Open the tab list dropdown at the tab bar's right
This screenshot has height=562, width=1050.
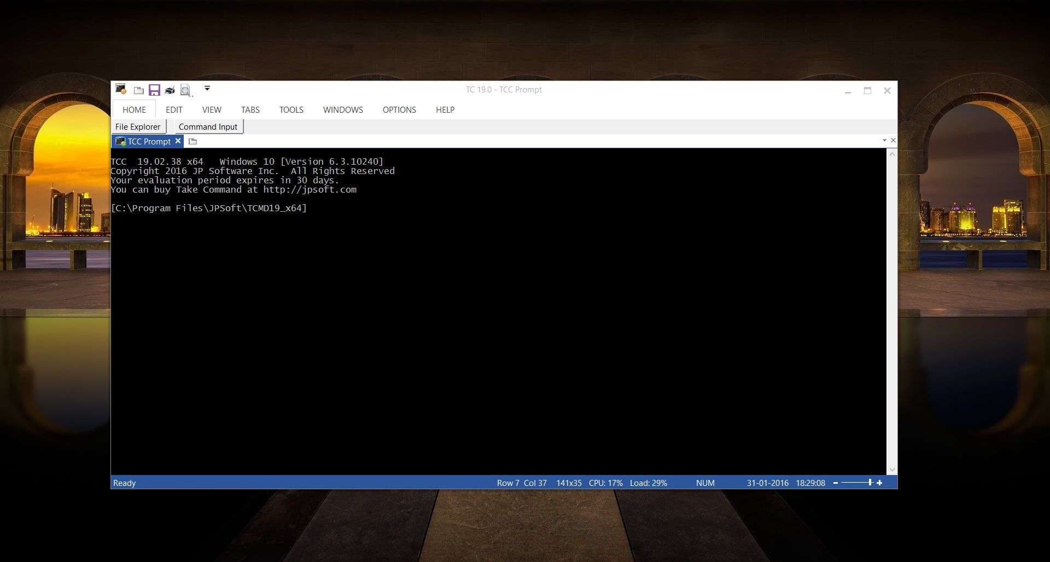[x=884, y=140]
